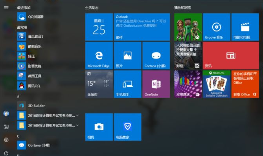Open the 相机 camera tile
The image size is (263, 156).
click(x=99, y=127)
